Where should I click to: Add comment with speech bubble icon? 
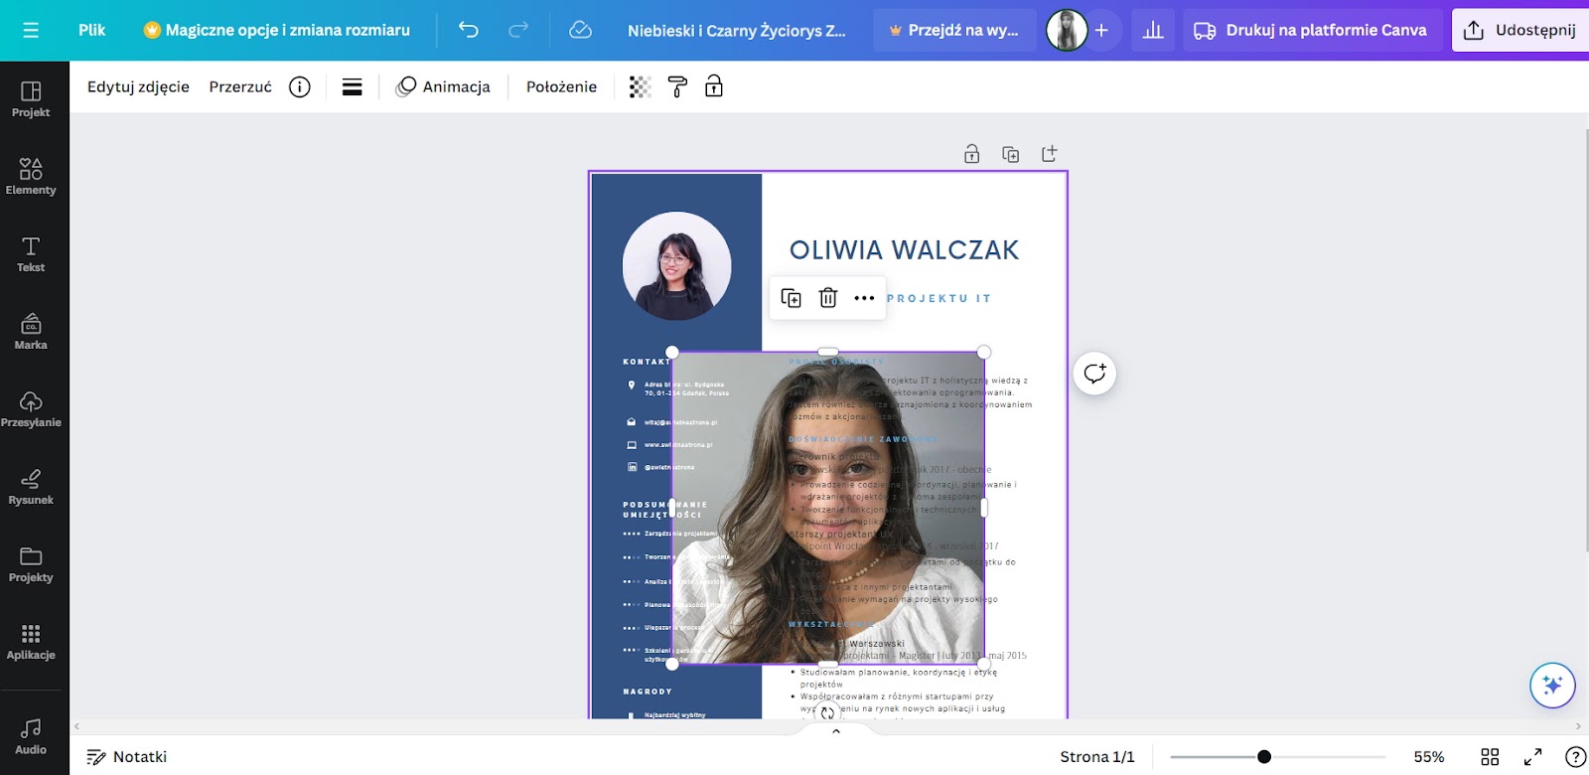(x=1094, y=374)
